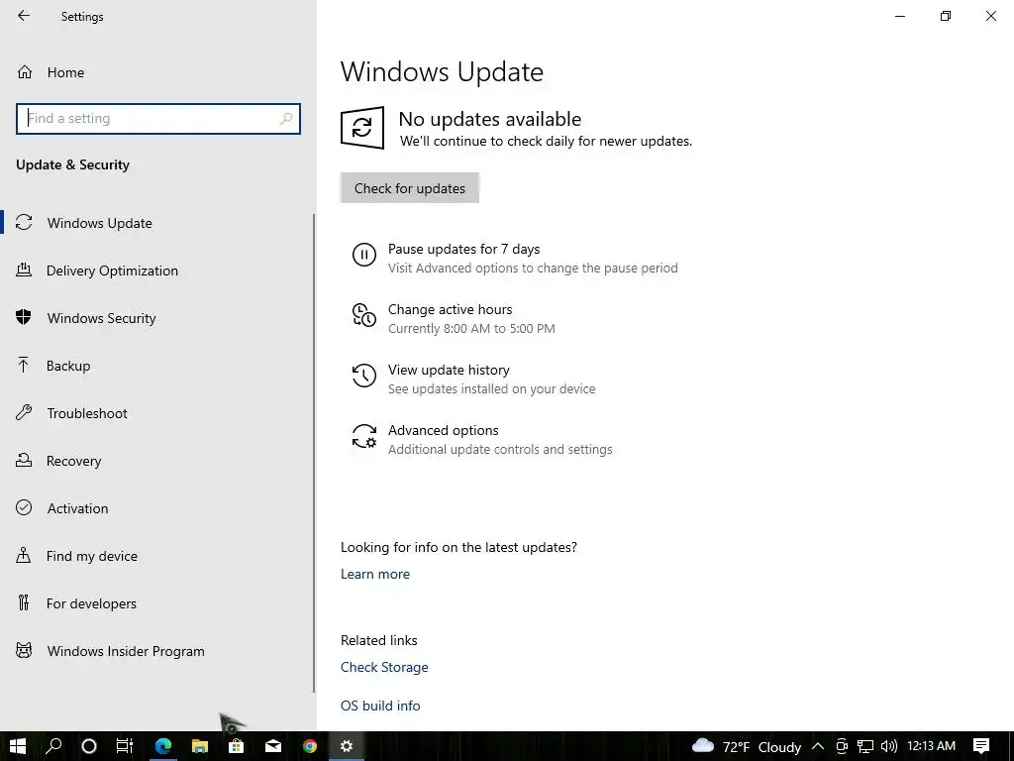Focus the Find a setting search field
The height and width of the screenshot is (761, 1014).
[157, 119]
